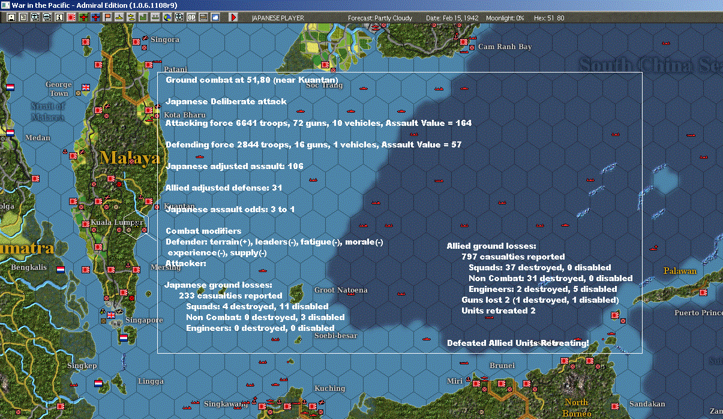Click the 'Sandakan' map label
The image size is (723, 419).
tap(647, 404)
